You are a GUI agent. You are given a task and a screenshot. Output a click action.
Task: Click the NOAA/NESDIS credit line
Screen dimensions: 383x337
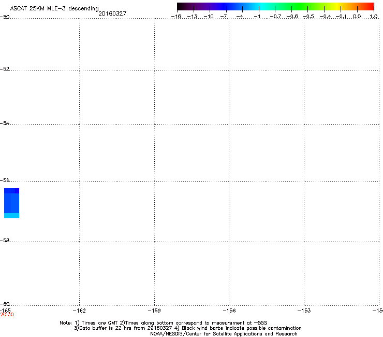click(224, 334)
